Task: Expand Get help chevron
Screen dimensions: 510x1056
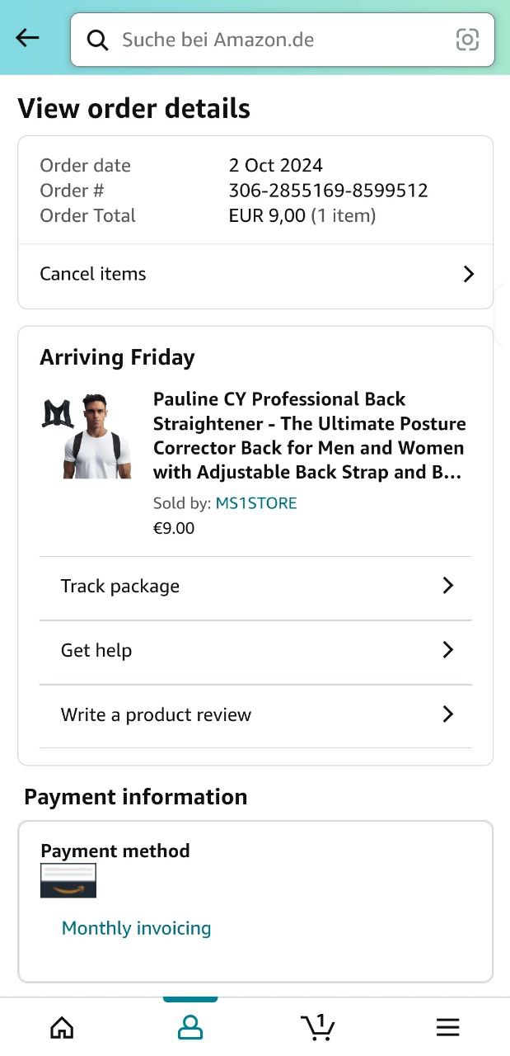Action: (x=448, y=650)
